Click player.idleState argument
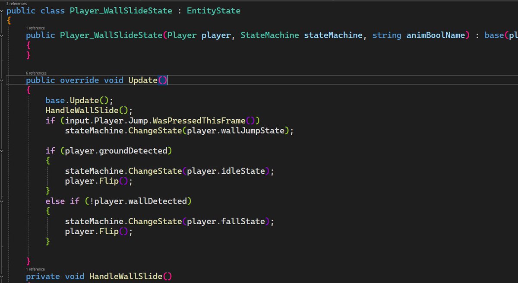 point(226,171)
